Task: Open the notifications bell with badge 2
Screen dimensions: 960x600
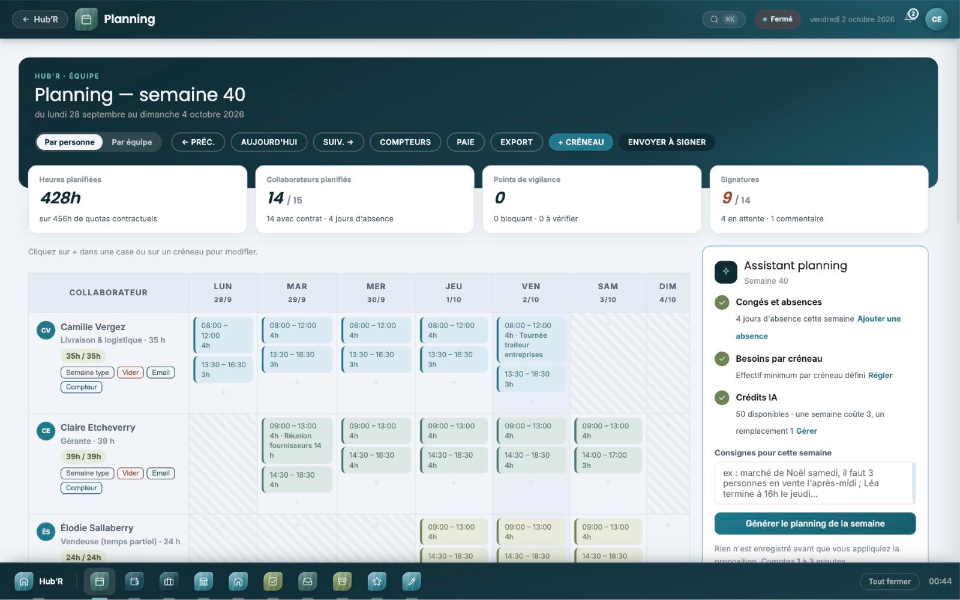Action: pos(911,17)
